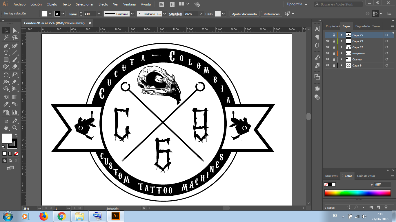This screenshot has height=222, width=396.
Task: Open the Opacidad settings link
Action: click(176, 14)
